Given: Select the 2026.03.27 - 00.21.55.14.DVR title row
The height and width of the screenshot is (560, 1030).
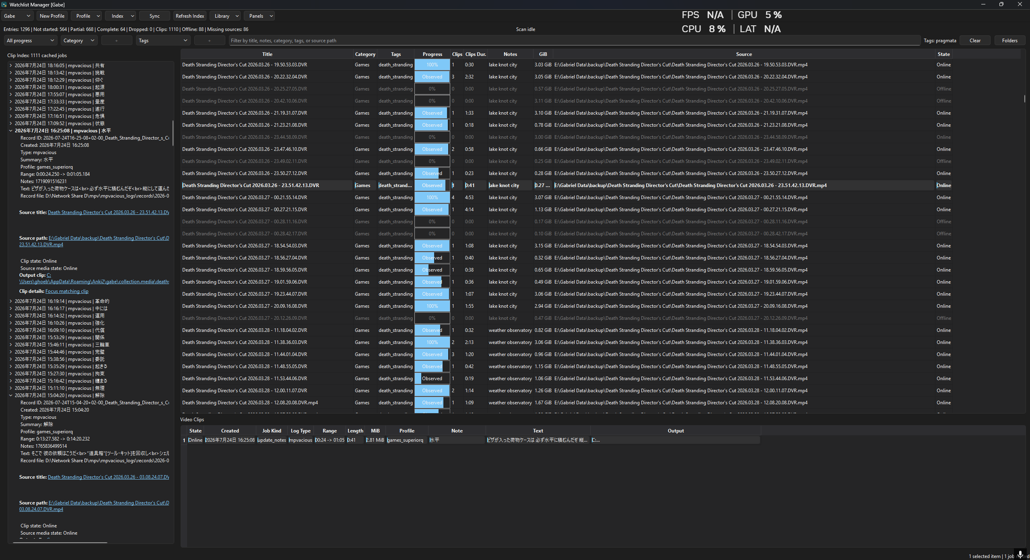Looking at the screenshot, I should click(x=267, y=198).
